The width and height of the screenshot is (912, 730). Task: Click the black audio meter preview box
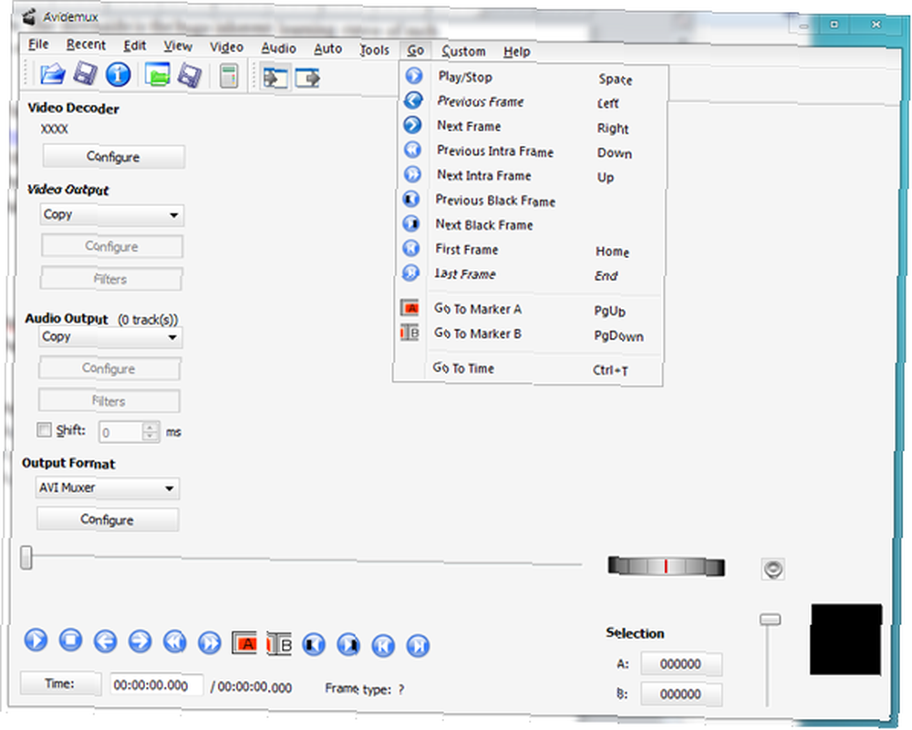(x=846, y=640)
